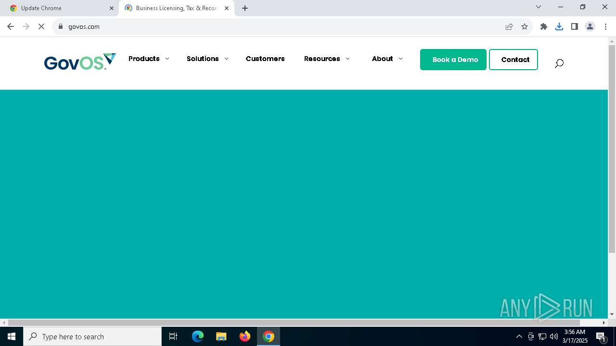The height and width of the screenshot is (346, 616).
Task: Open File Explorer from taskbar
Action: (221, 336)
